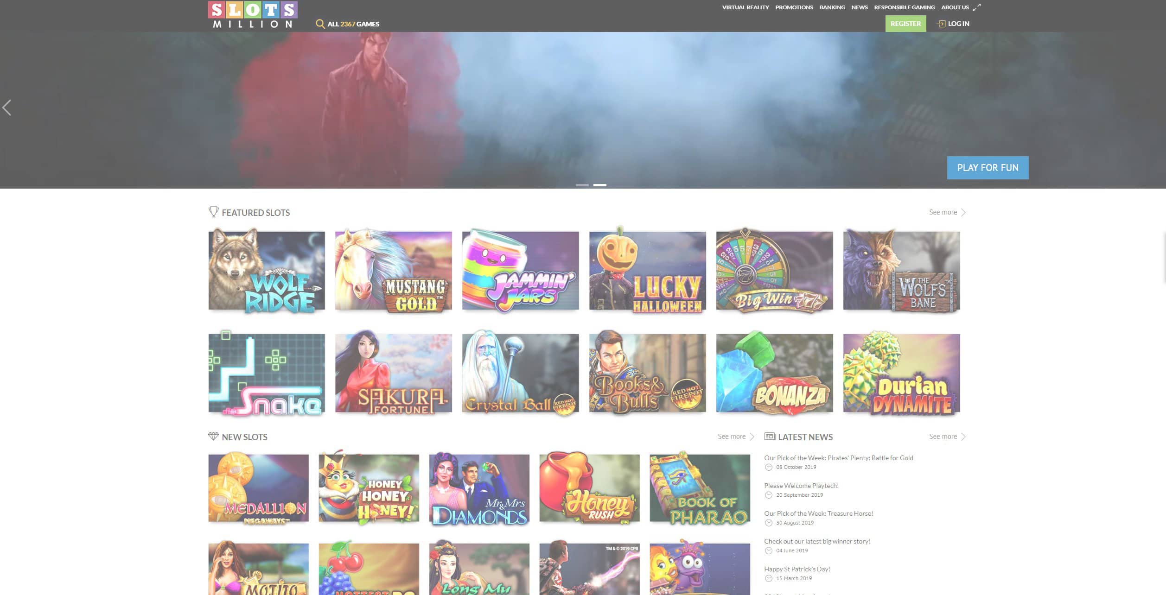Click the Play For Fun button
1166x595 pixels.
(988, 168)
